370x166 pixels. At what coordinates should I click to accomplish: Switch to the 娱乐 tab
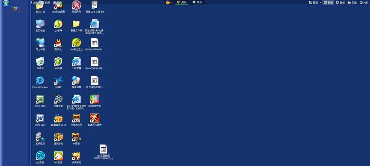197,2
